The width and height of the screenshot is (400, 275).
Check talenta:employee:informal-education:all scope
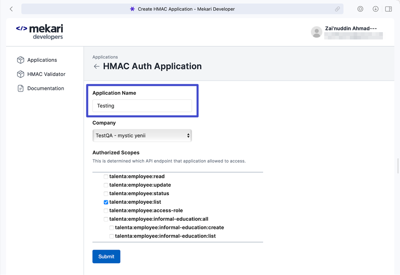pyautogui.click(x=106, y=219)
